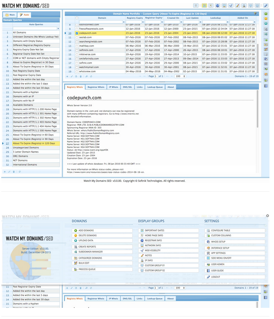274x319 pixels.
Task: Open the page size 100 dropdown in upper screenshot
Action: point(180,76)
